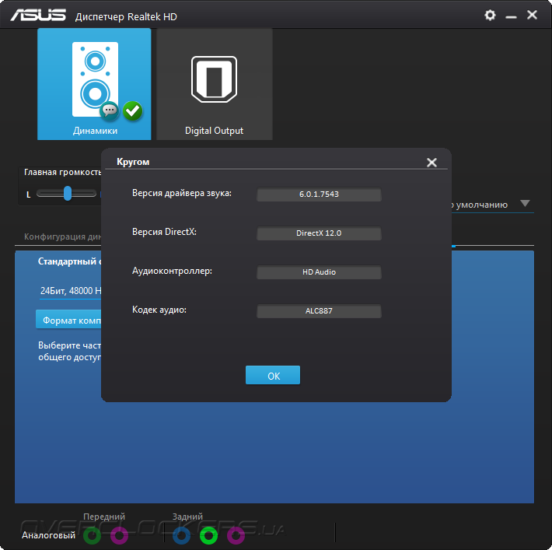552x550 pixels.
Task: Click the Версия драйвера звука label
Action: pos(182,193)
